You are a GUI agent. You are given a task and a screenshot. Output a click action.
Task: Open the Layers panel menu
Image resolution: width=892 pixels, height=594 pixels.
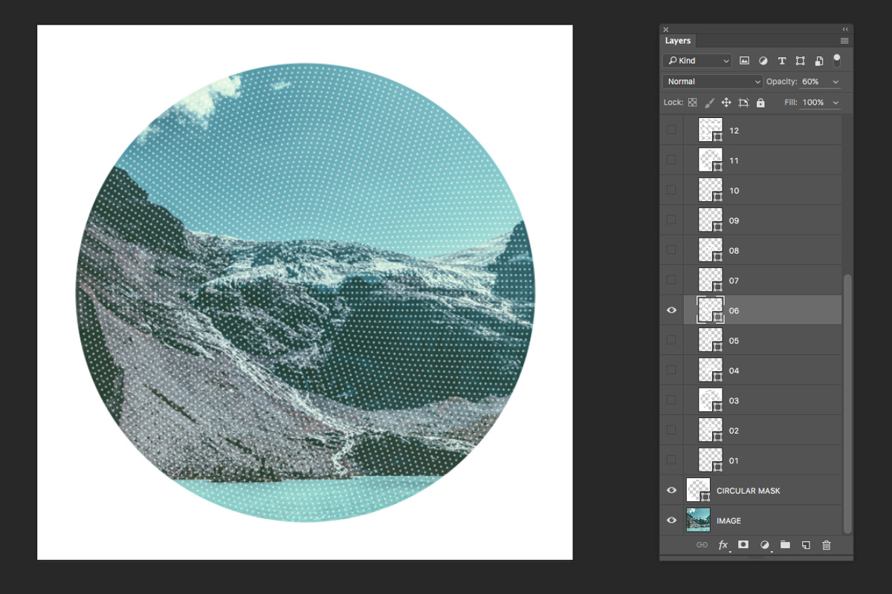[x=844, y=40]
